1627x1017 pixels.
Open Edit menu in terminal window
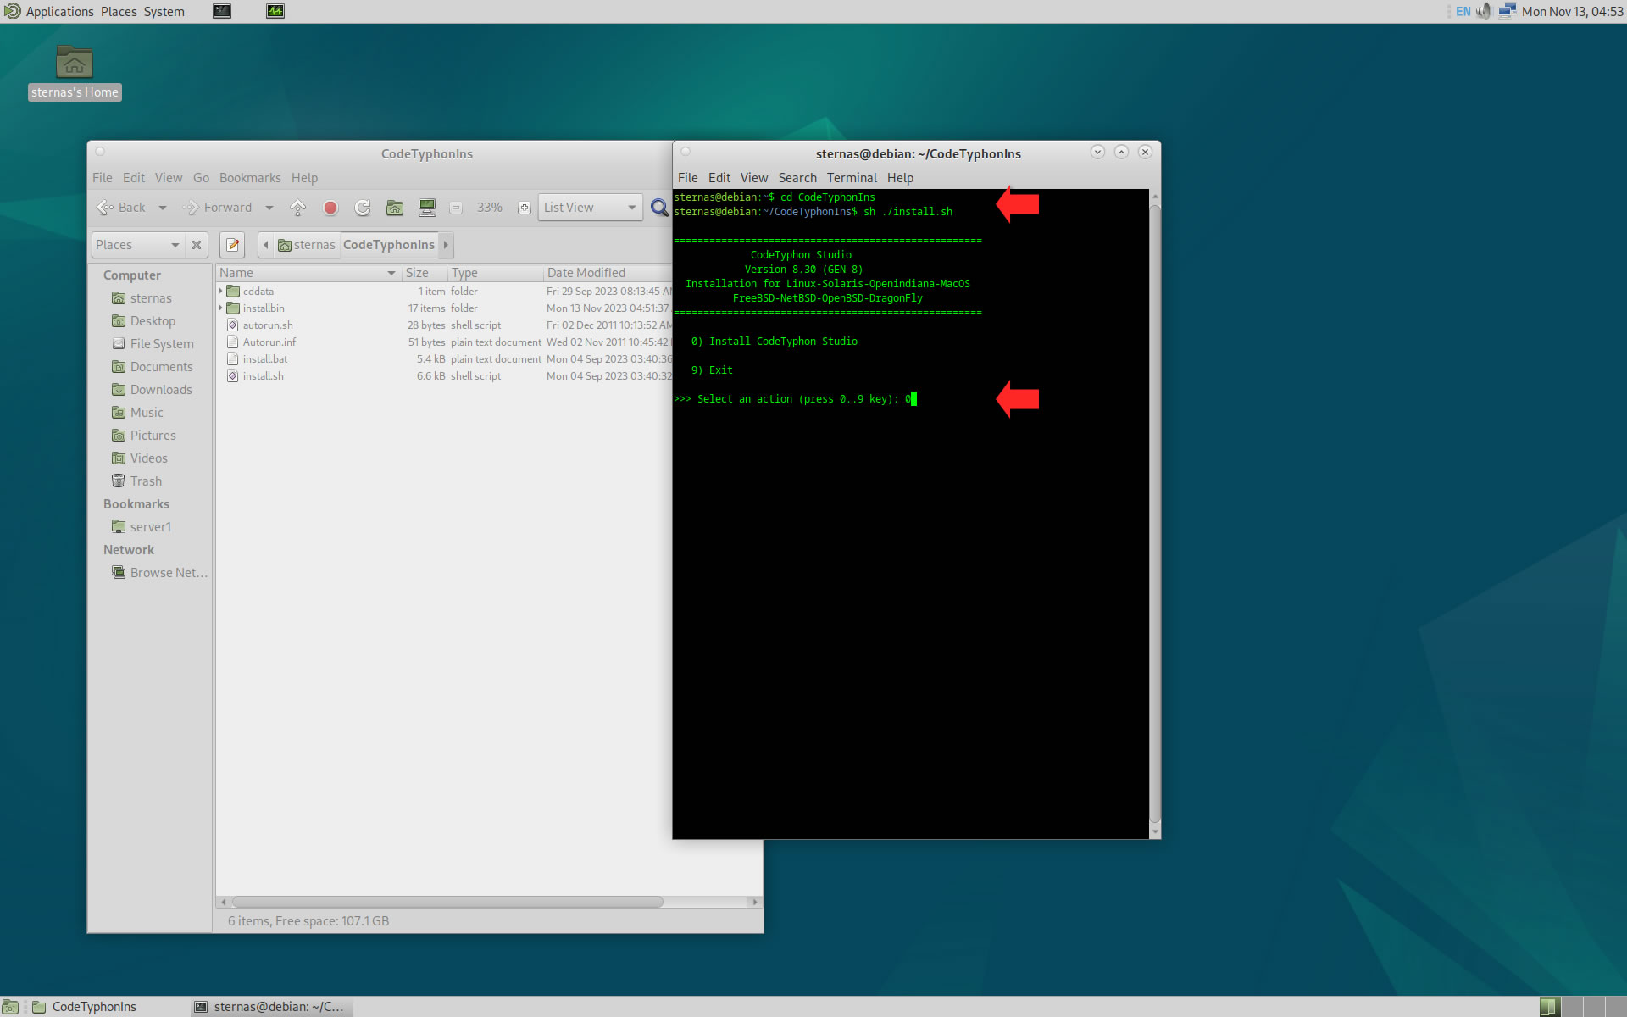pos(719,178)
